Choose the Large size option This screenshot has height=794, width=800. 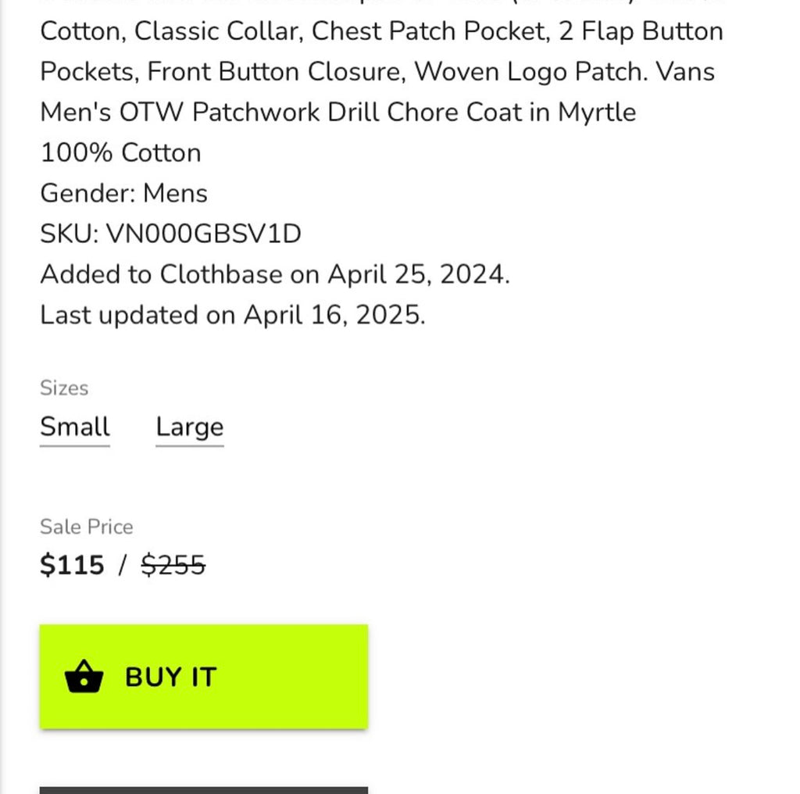click(x=190, y=427)
